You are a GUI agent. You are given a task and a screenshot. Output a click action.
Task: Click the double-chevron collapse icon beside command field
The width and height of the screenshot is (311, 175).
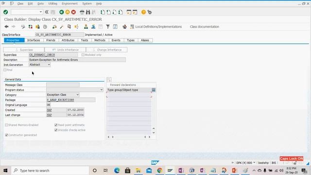point(47,12)
